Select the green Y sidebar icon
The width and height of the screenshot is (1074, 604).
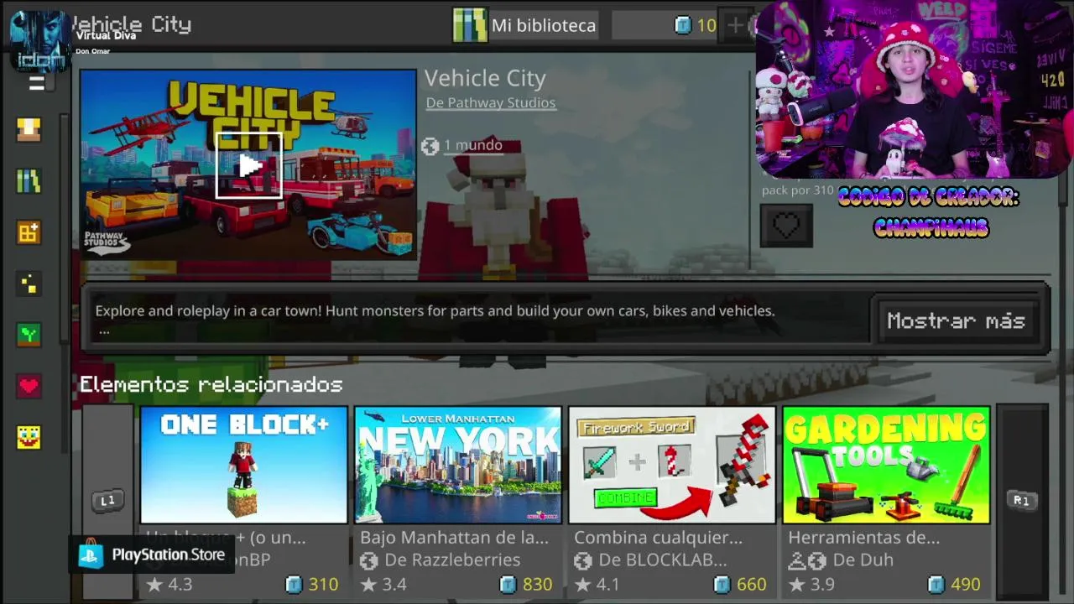[29, 335]
